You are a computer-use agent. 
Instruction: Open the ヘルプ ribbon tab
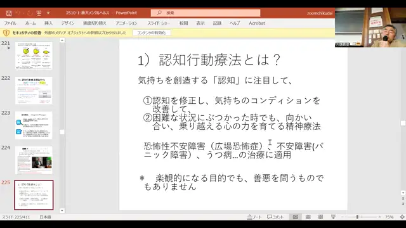[235, 23]
